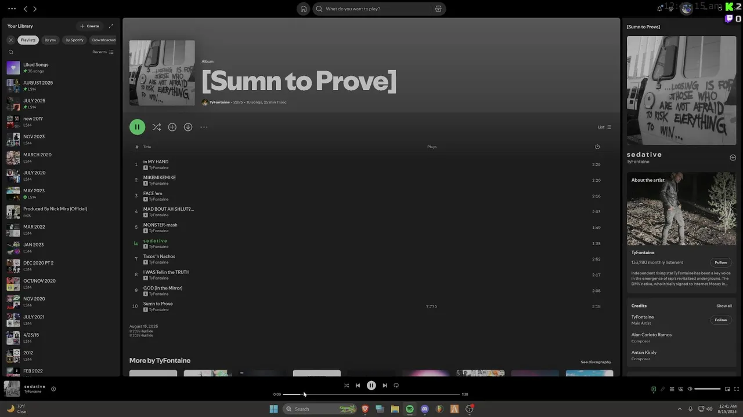Open Brave browser from the taskbar
The height and width of the screenshot is (417, 743).
[x=365, y=409]
